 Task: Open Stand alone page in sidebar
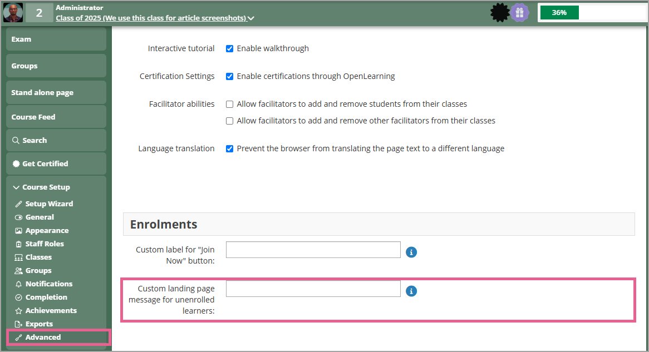[56, 92]
